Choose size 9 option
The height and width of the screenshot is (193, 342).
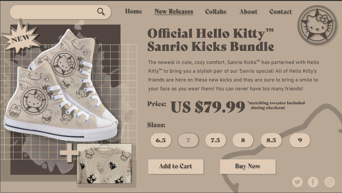(x=300, y=140)
